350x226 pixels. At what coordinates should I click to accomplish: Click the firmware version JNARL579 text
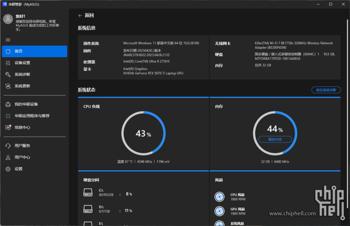[146, 55]
